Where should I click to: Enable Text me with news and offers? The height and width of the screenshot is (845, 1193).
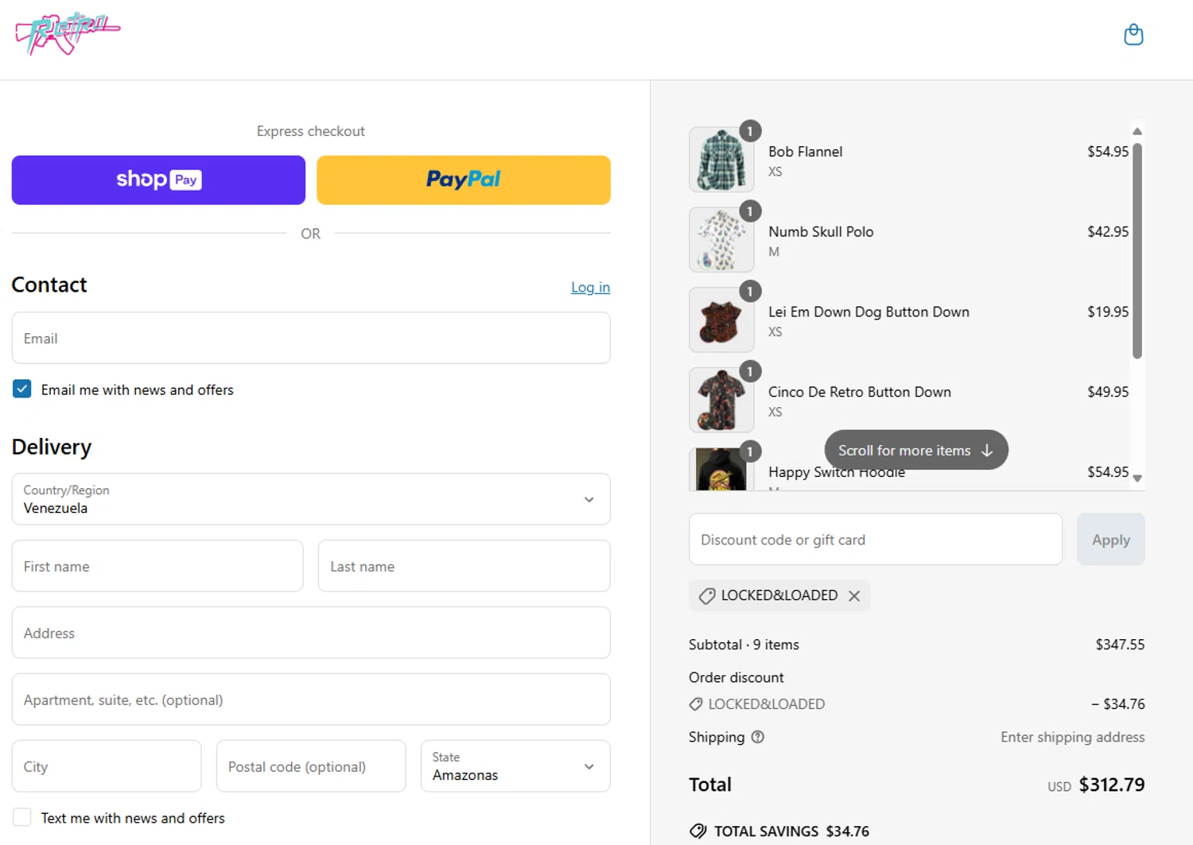[x=22, y=817]
